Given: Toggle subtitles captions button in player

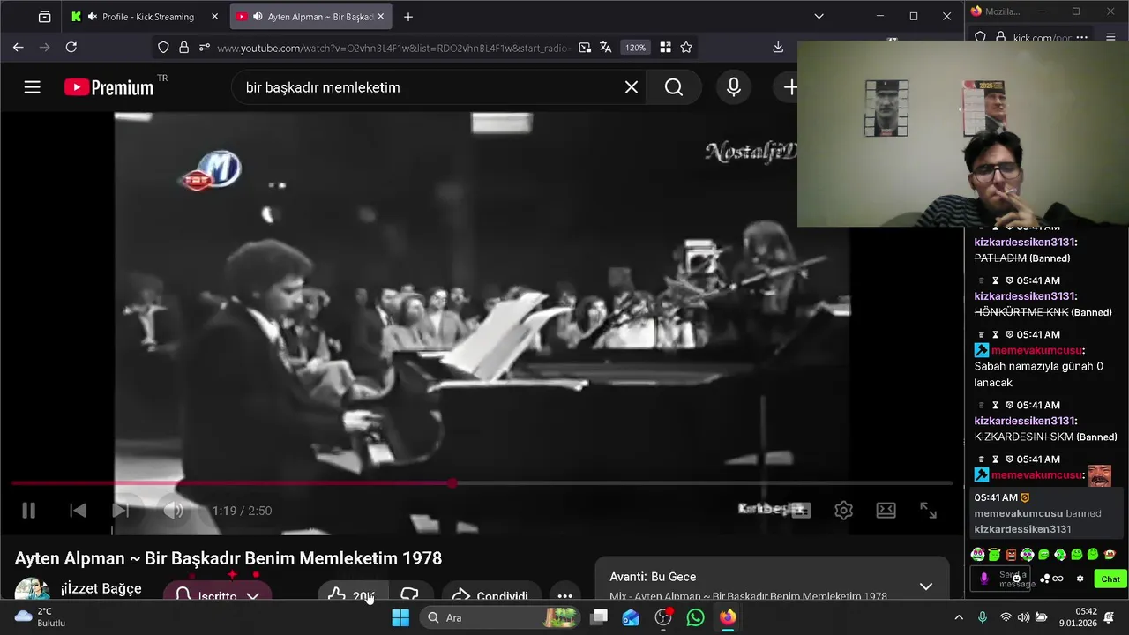Looking at the screenshot, I should pos(801,510).
